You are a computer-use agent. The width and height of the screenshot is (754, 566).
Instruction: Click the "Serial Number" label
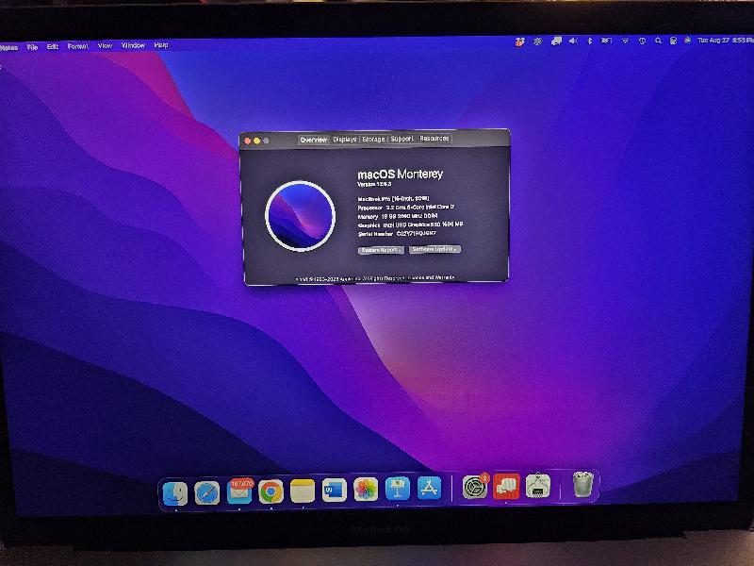375,234
